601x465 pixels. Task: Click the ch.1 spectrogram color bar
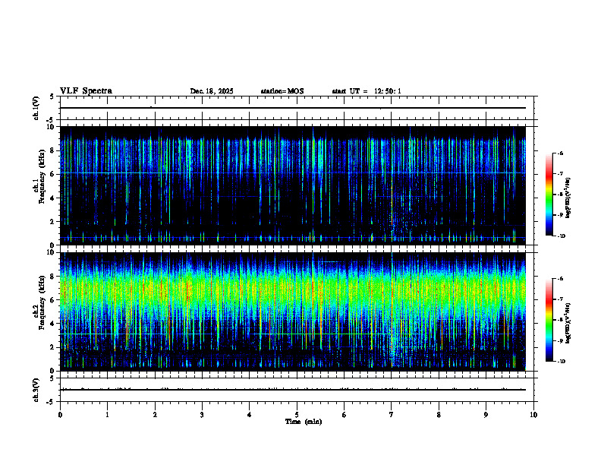pyautogui.click(x=549, y=195)
